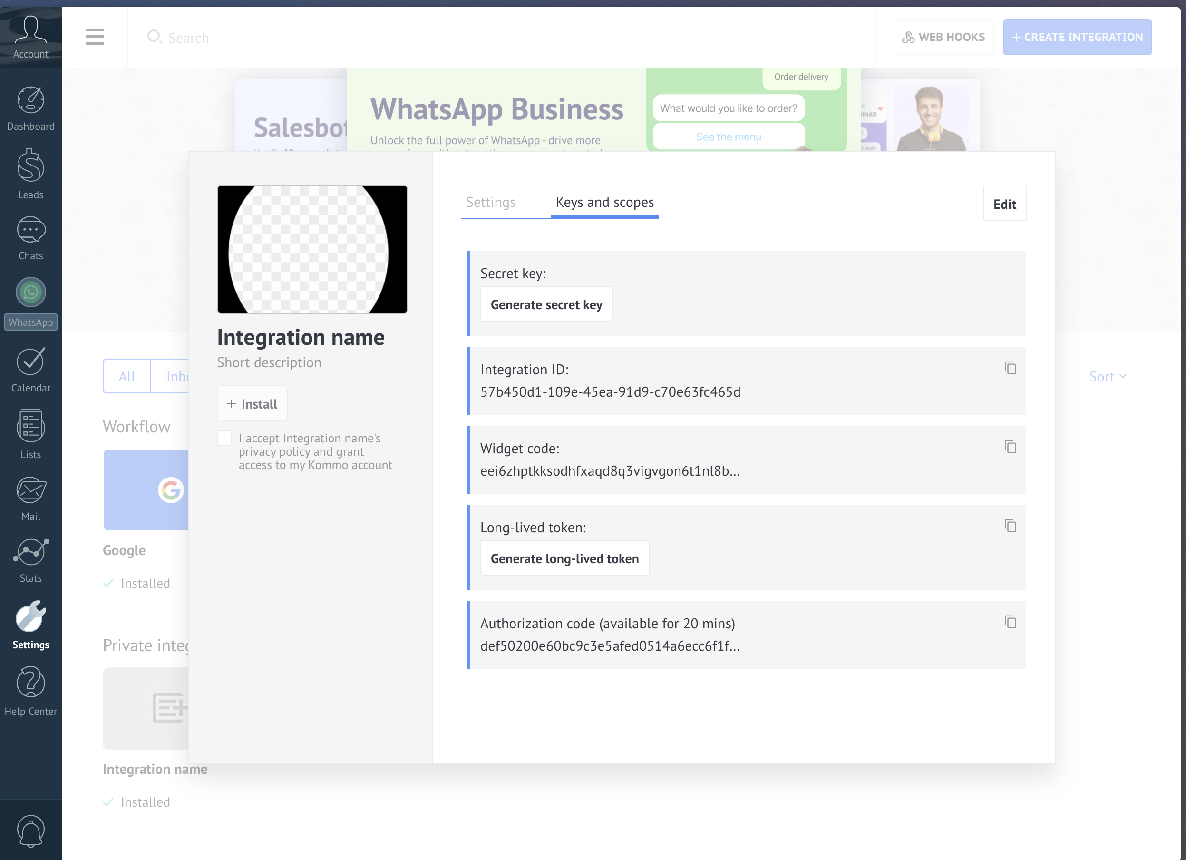Copy the Integration ID
1186x860 pixels.
1010,368
